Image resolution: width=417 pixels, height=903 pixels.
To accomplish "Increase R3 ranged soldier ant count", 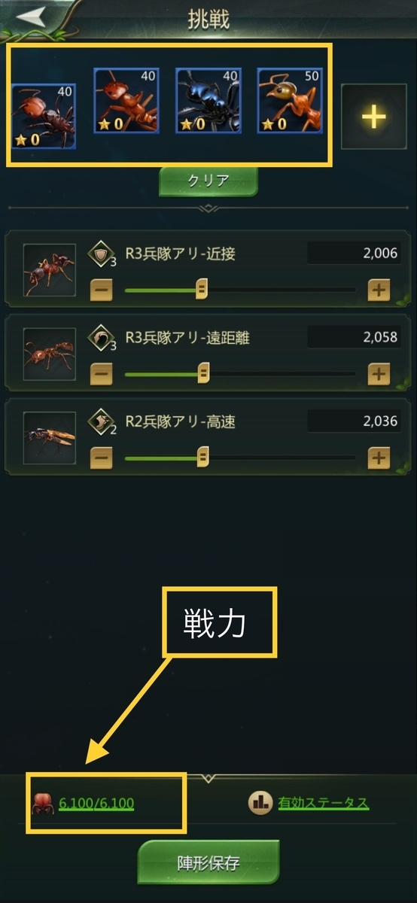I will 379,373.
